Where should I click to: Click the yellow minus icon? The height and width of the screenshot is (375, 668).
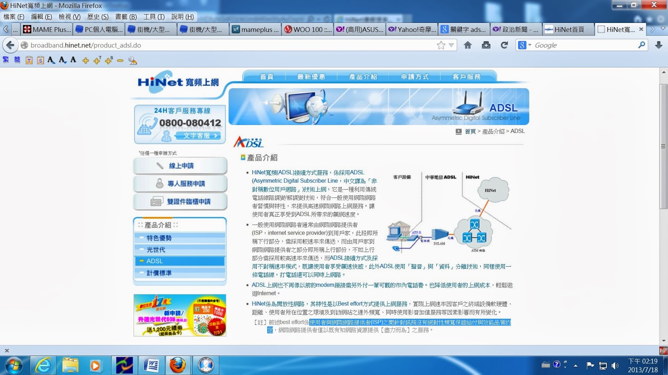click(x=120, y=60)
